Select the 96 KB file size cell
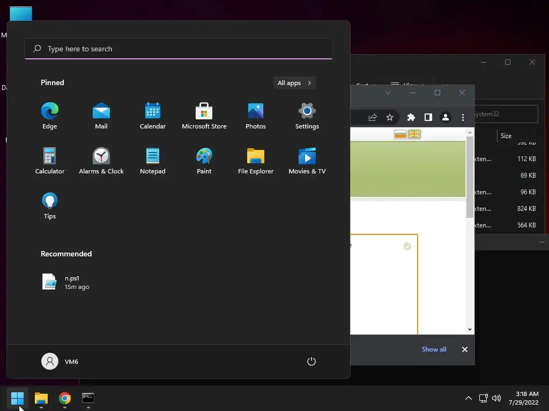The width and height of the screenshot is (549, 411). pyautogui.click(x=528, y=192)
